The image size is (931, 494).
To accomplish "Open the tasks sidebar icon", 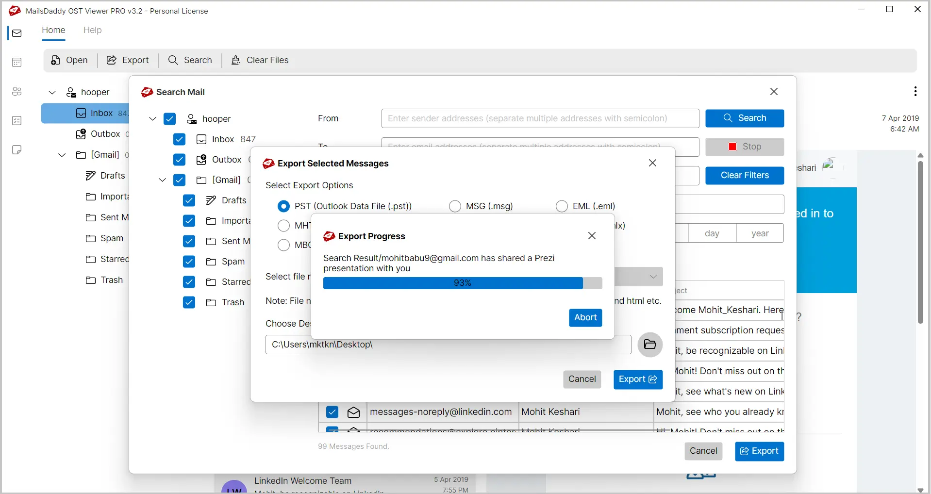I will [17, 121].
